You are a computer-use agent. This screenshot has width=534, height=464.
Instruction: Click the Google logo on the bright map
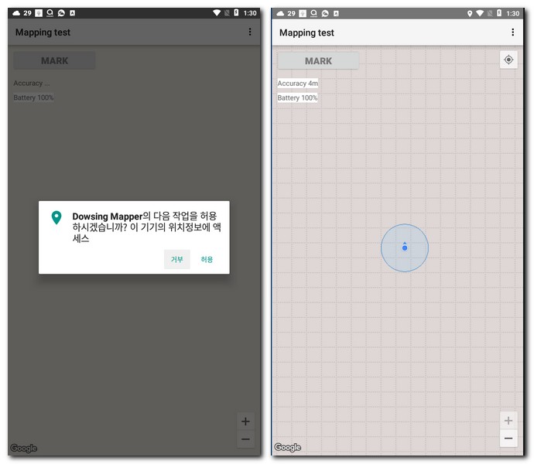[x=288, y=448]
